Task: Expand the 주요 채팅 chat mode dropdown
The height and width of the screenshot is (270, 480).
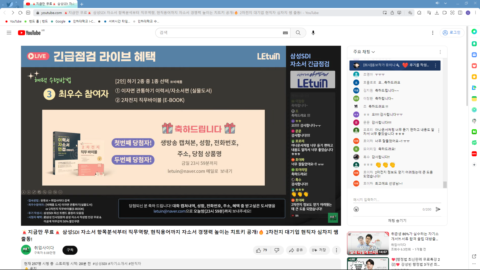Action: click(364, 52)
